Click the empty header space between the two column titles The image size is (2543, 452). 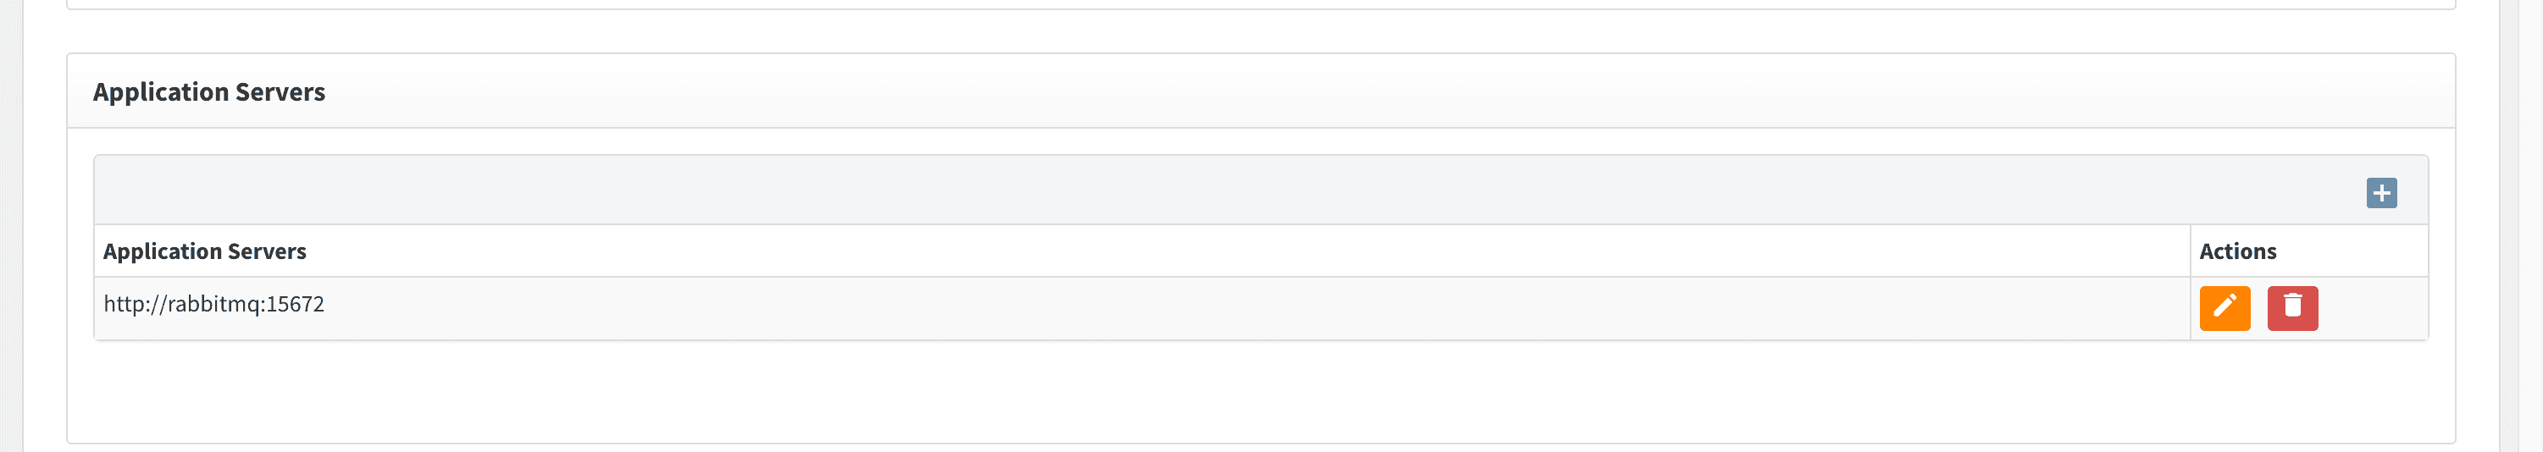tap(1184, 251)
